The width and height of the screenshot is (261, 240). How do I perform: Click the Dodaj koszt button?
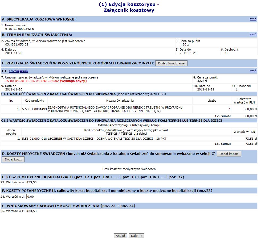click(x=13, y=159)
